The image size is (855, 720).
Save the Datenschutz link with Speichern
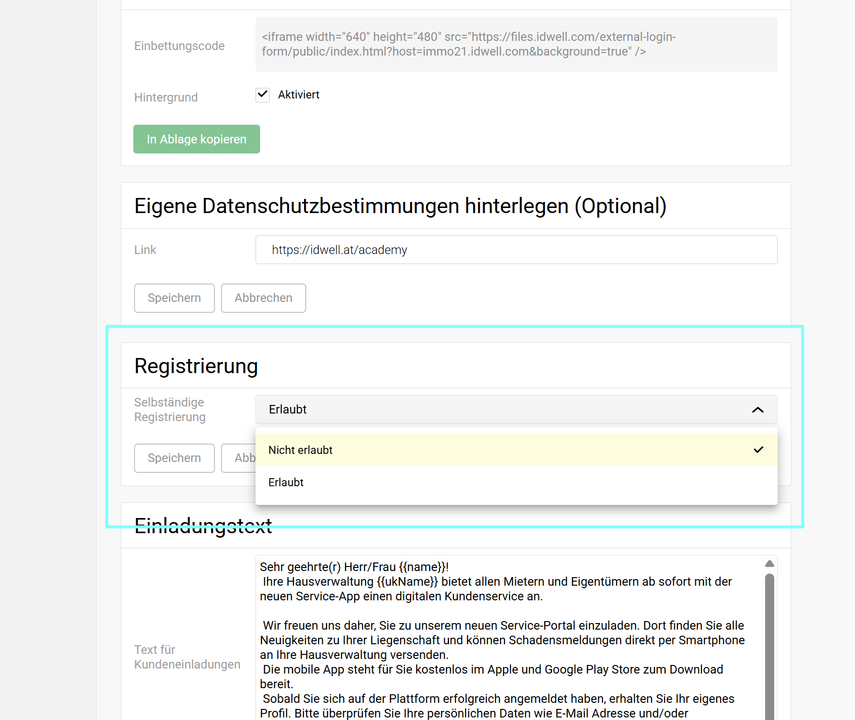[174, 298]
